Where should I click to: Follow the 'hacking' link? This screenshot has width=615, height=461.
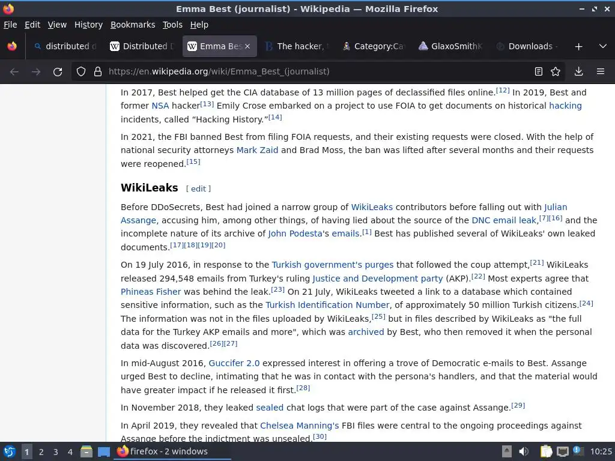pyautogui.click(x=565, y=106)
